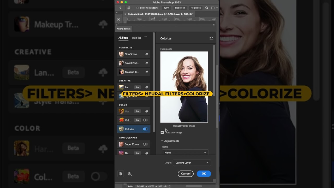
Task: Open the Output Current Layer dropdown
Action: 192,163
